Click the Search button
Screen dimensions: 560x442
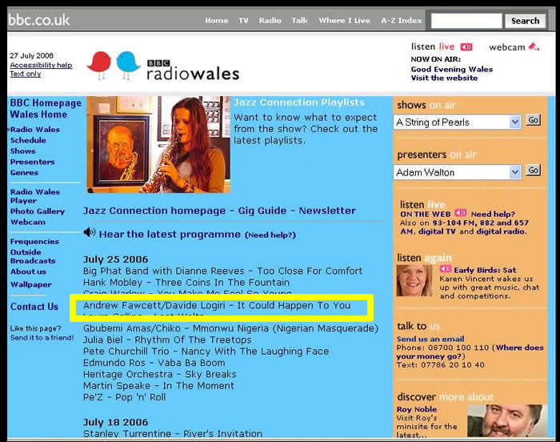525,21
